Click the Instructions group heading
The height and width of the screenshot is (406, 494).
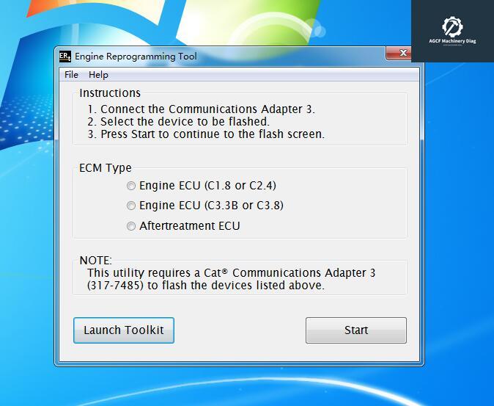pos(110,93)
